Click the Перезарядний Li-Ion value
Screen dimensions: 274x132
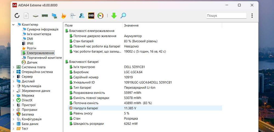coord(140,87)
